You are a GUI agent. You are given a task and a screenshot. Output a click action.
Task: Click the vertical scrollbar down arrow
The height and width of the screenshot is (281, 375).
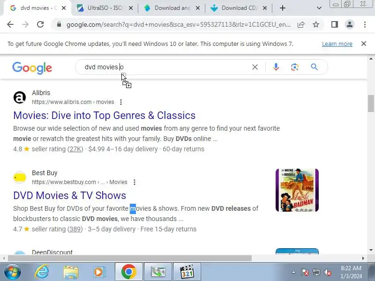[371, 250]
